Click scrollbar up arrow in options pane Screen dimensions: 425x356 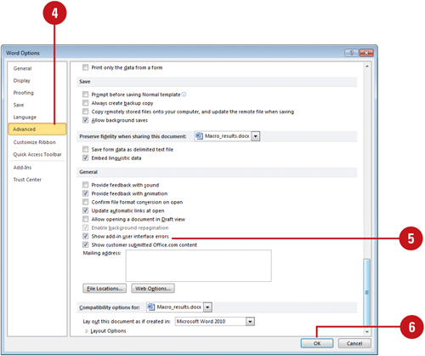point(367,66)
